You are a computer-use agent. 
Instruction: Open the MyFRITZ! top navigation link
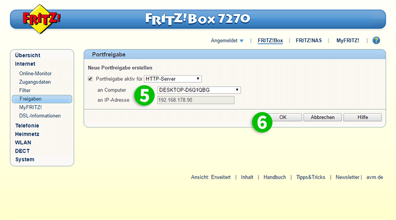pos(348,41)
